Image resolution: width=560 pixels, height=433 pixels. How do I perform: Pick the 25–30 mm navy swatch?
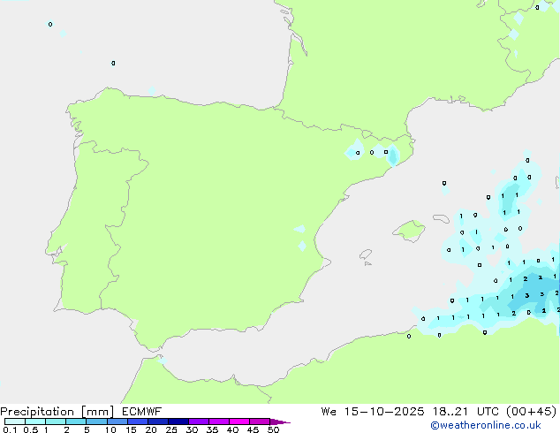click(178, 422)
